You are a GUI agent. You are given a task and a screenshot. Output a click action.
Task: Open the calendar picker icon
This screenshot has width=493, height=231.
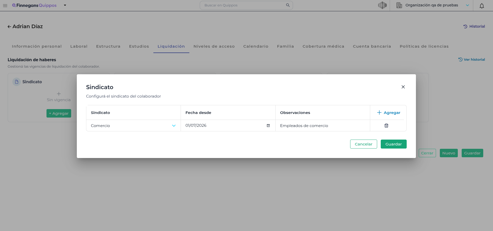268,125
